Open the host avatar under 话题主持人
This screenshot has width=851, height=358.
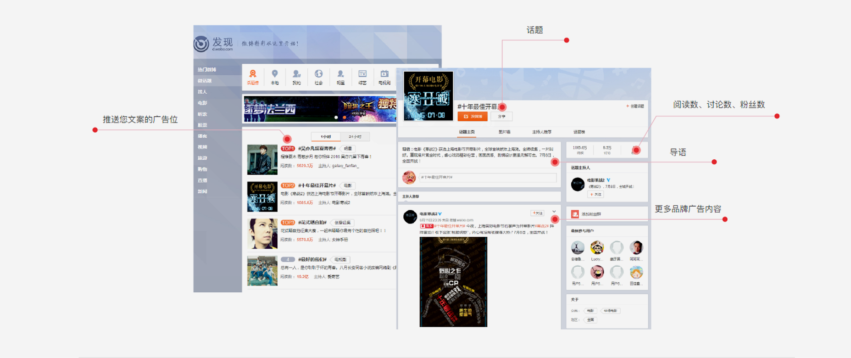pos(578,184)
